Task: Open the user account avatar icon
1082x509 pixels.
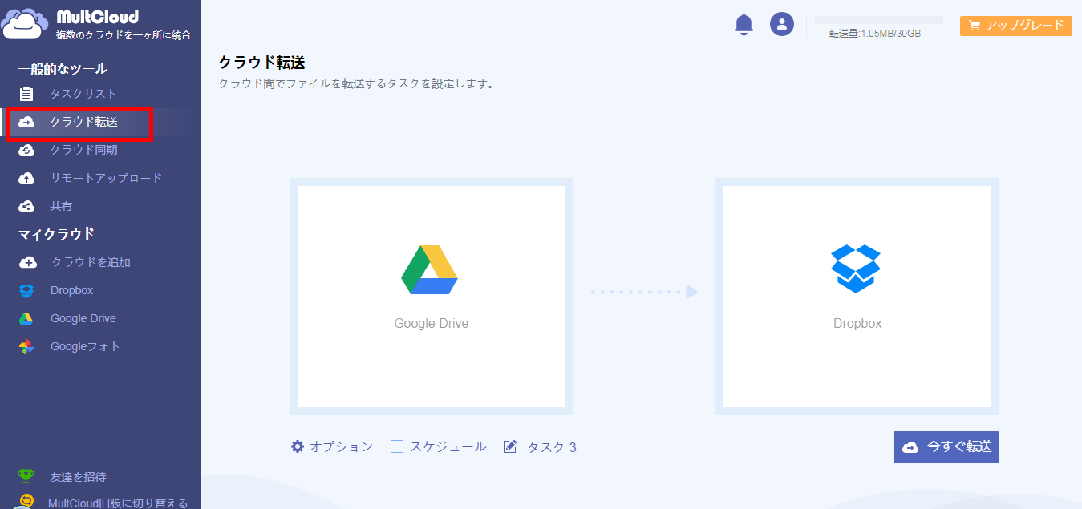Action: pos(781,24)
